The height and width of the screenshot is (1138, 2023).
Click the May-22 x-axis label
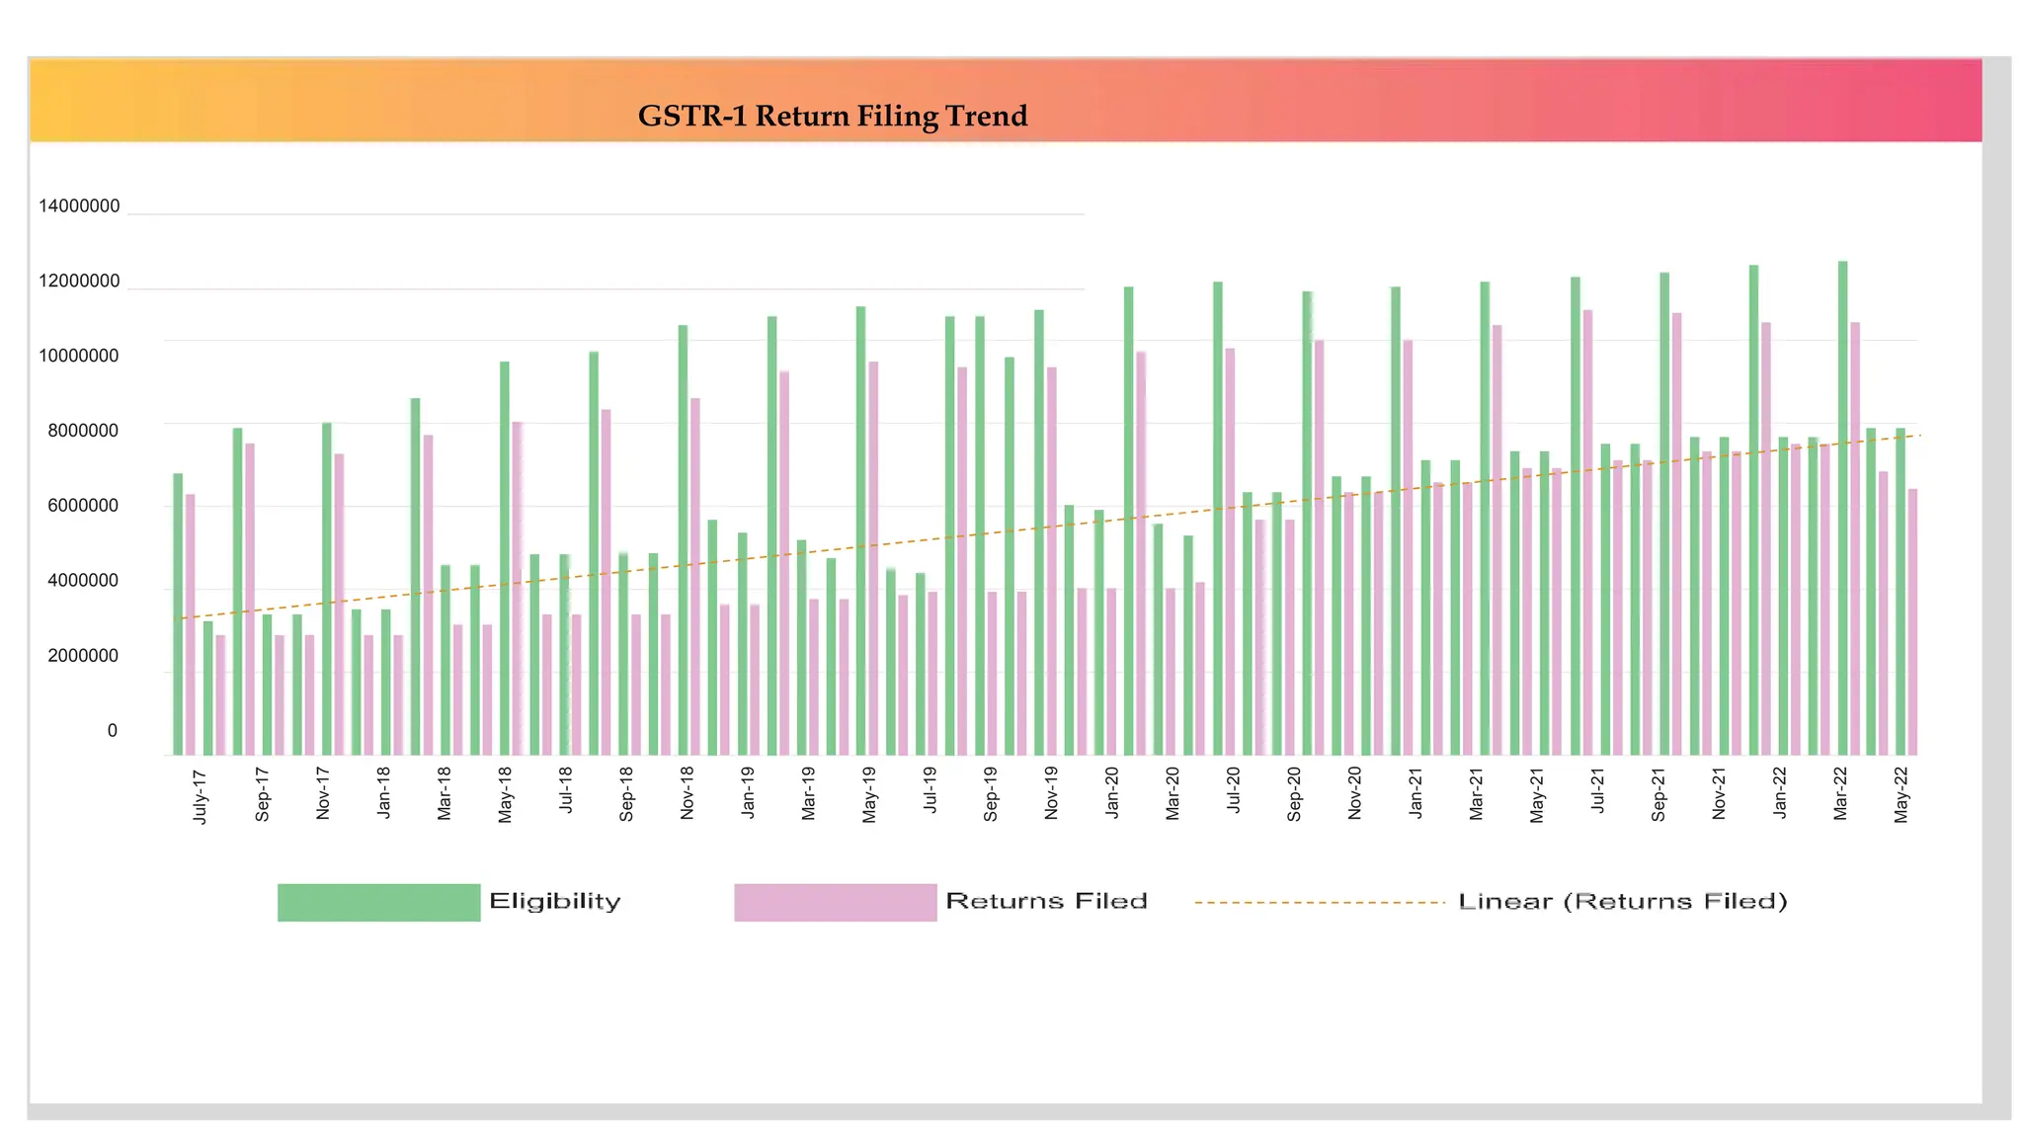click(1901, 793)
